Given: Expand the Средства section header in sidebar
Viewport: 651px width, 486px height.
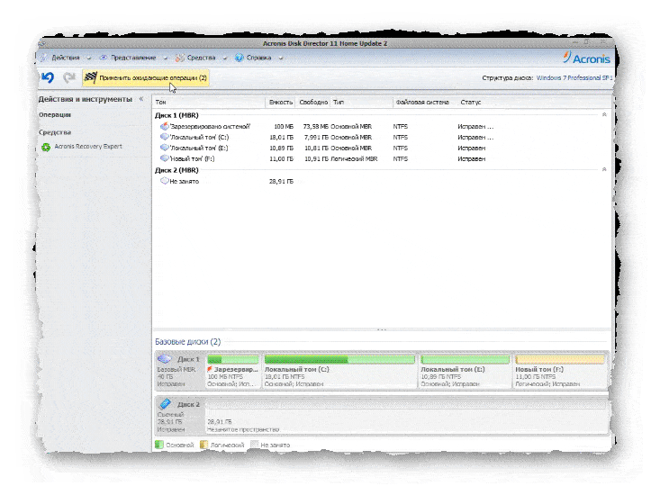Looking at the screenshot, I should click(x=55, y=132).
